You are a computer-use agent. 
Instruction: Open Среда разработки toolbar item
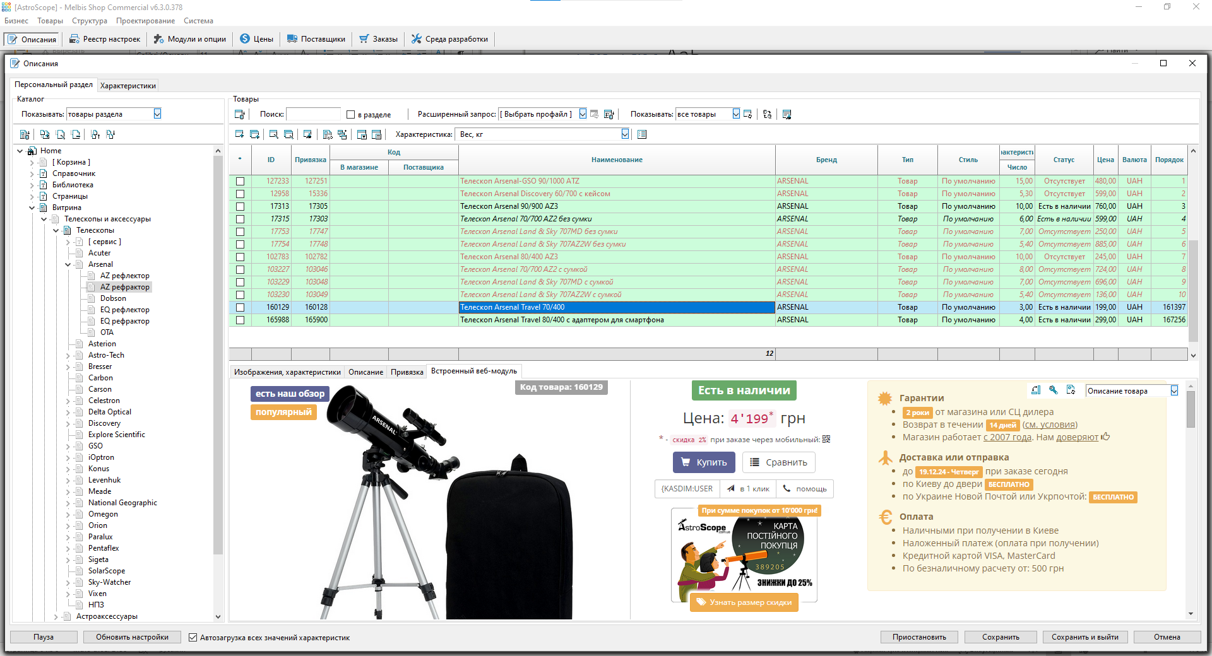point(450,39)
